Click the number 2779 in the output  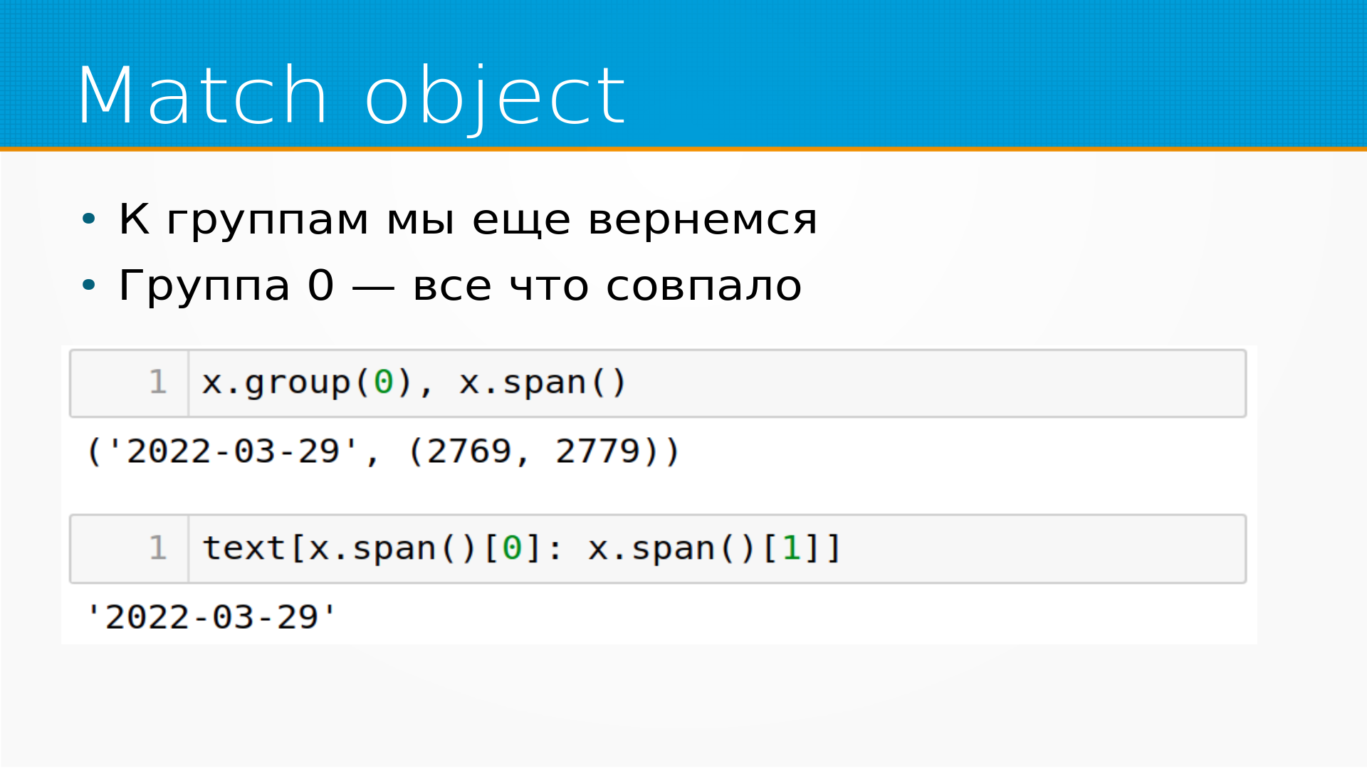click(598, 451)
